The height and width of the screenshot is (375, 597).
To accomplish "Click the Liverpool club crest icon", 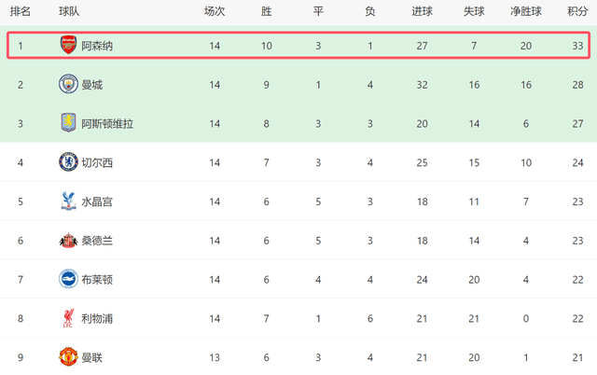I will click(x=67, y=318).
